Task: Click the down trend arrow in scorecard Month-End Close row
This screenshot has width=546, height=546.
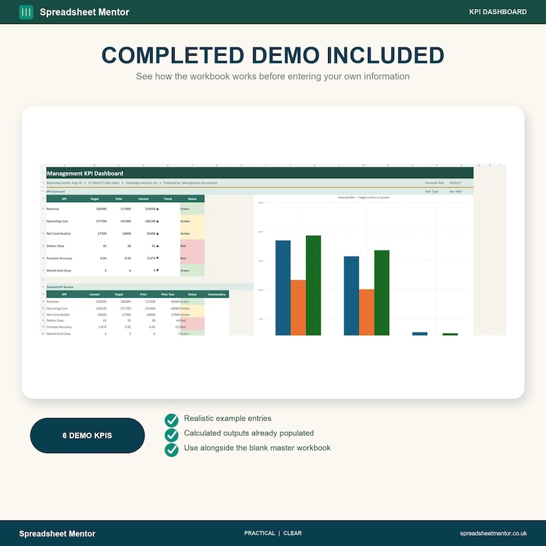Action: (x=157, y=270)
